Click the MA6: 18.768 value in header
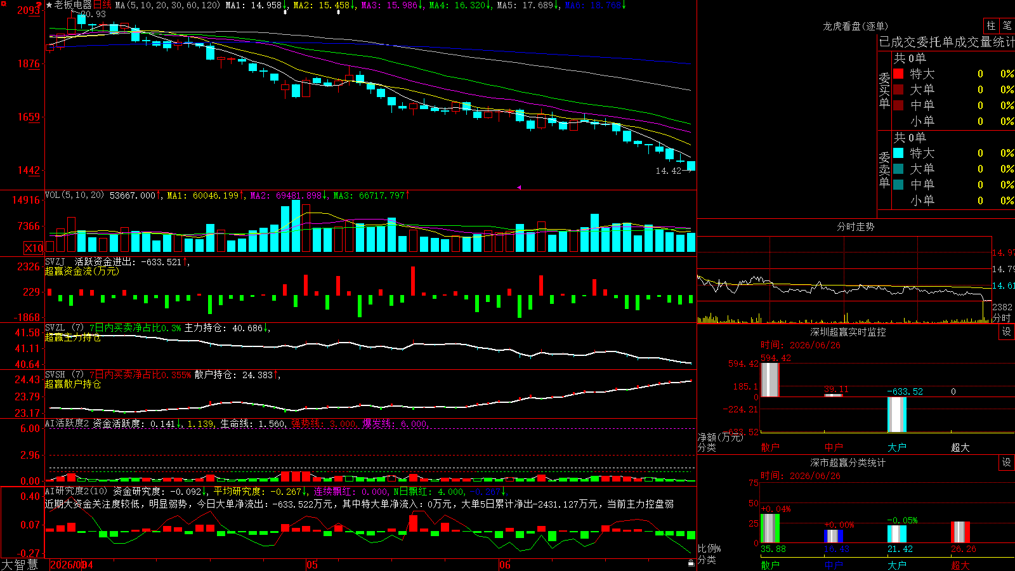This screenshot has height=571, width=1015. [593, 5]
